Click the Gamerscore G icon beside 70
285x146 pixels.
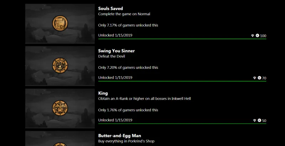click(259, 78)
